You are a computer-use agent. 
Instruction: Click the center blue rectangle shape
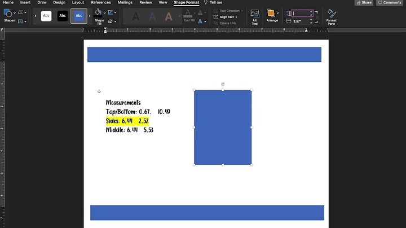pyautogui.click(x=223, y=127)
